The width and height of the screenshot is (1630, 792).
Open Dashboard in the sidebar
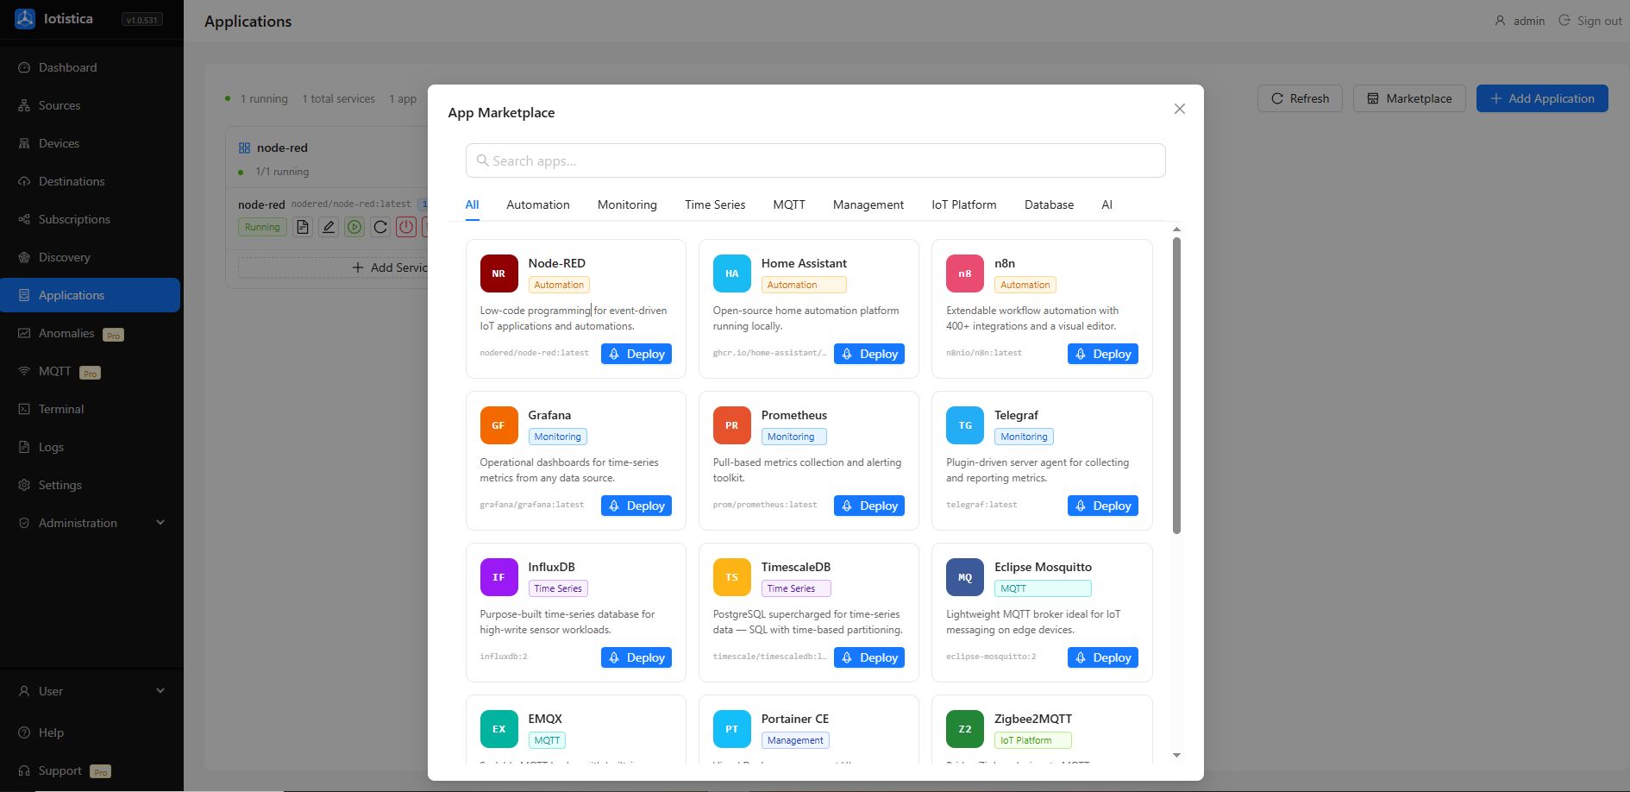[91, 67]
